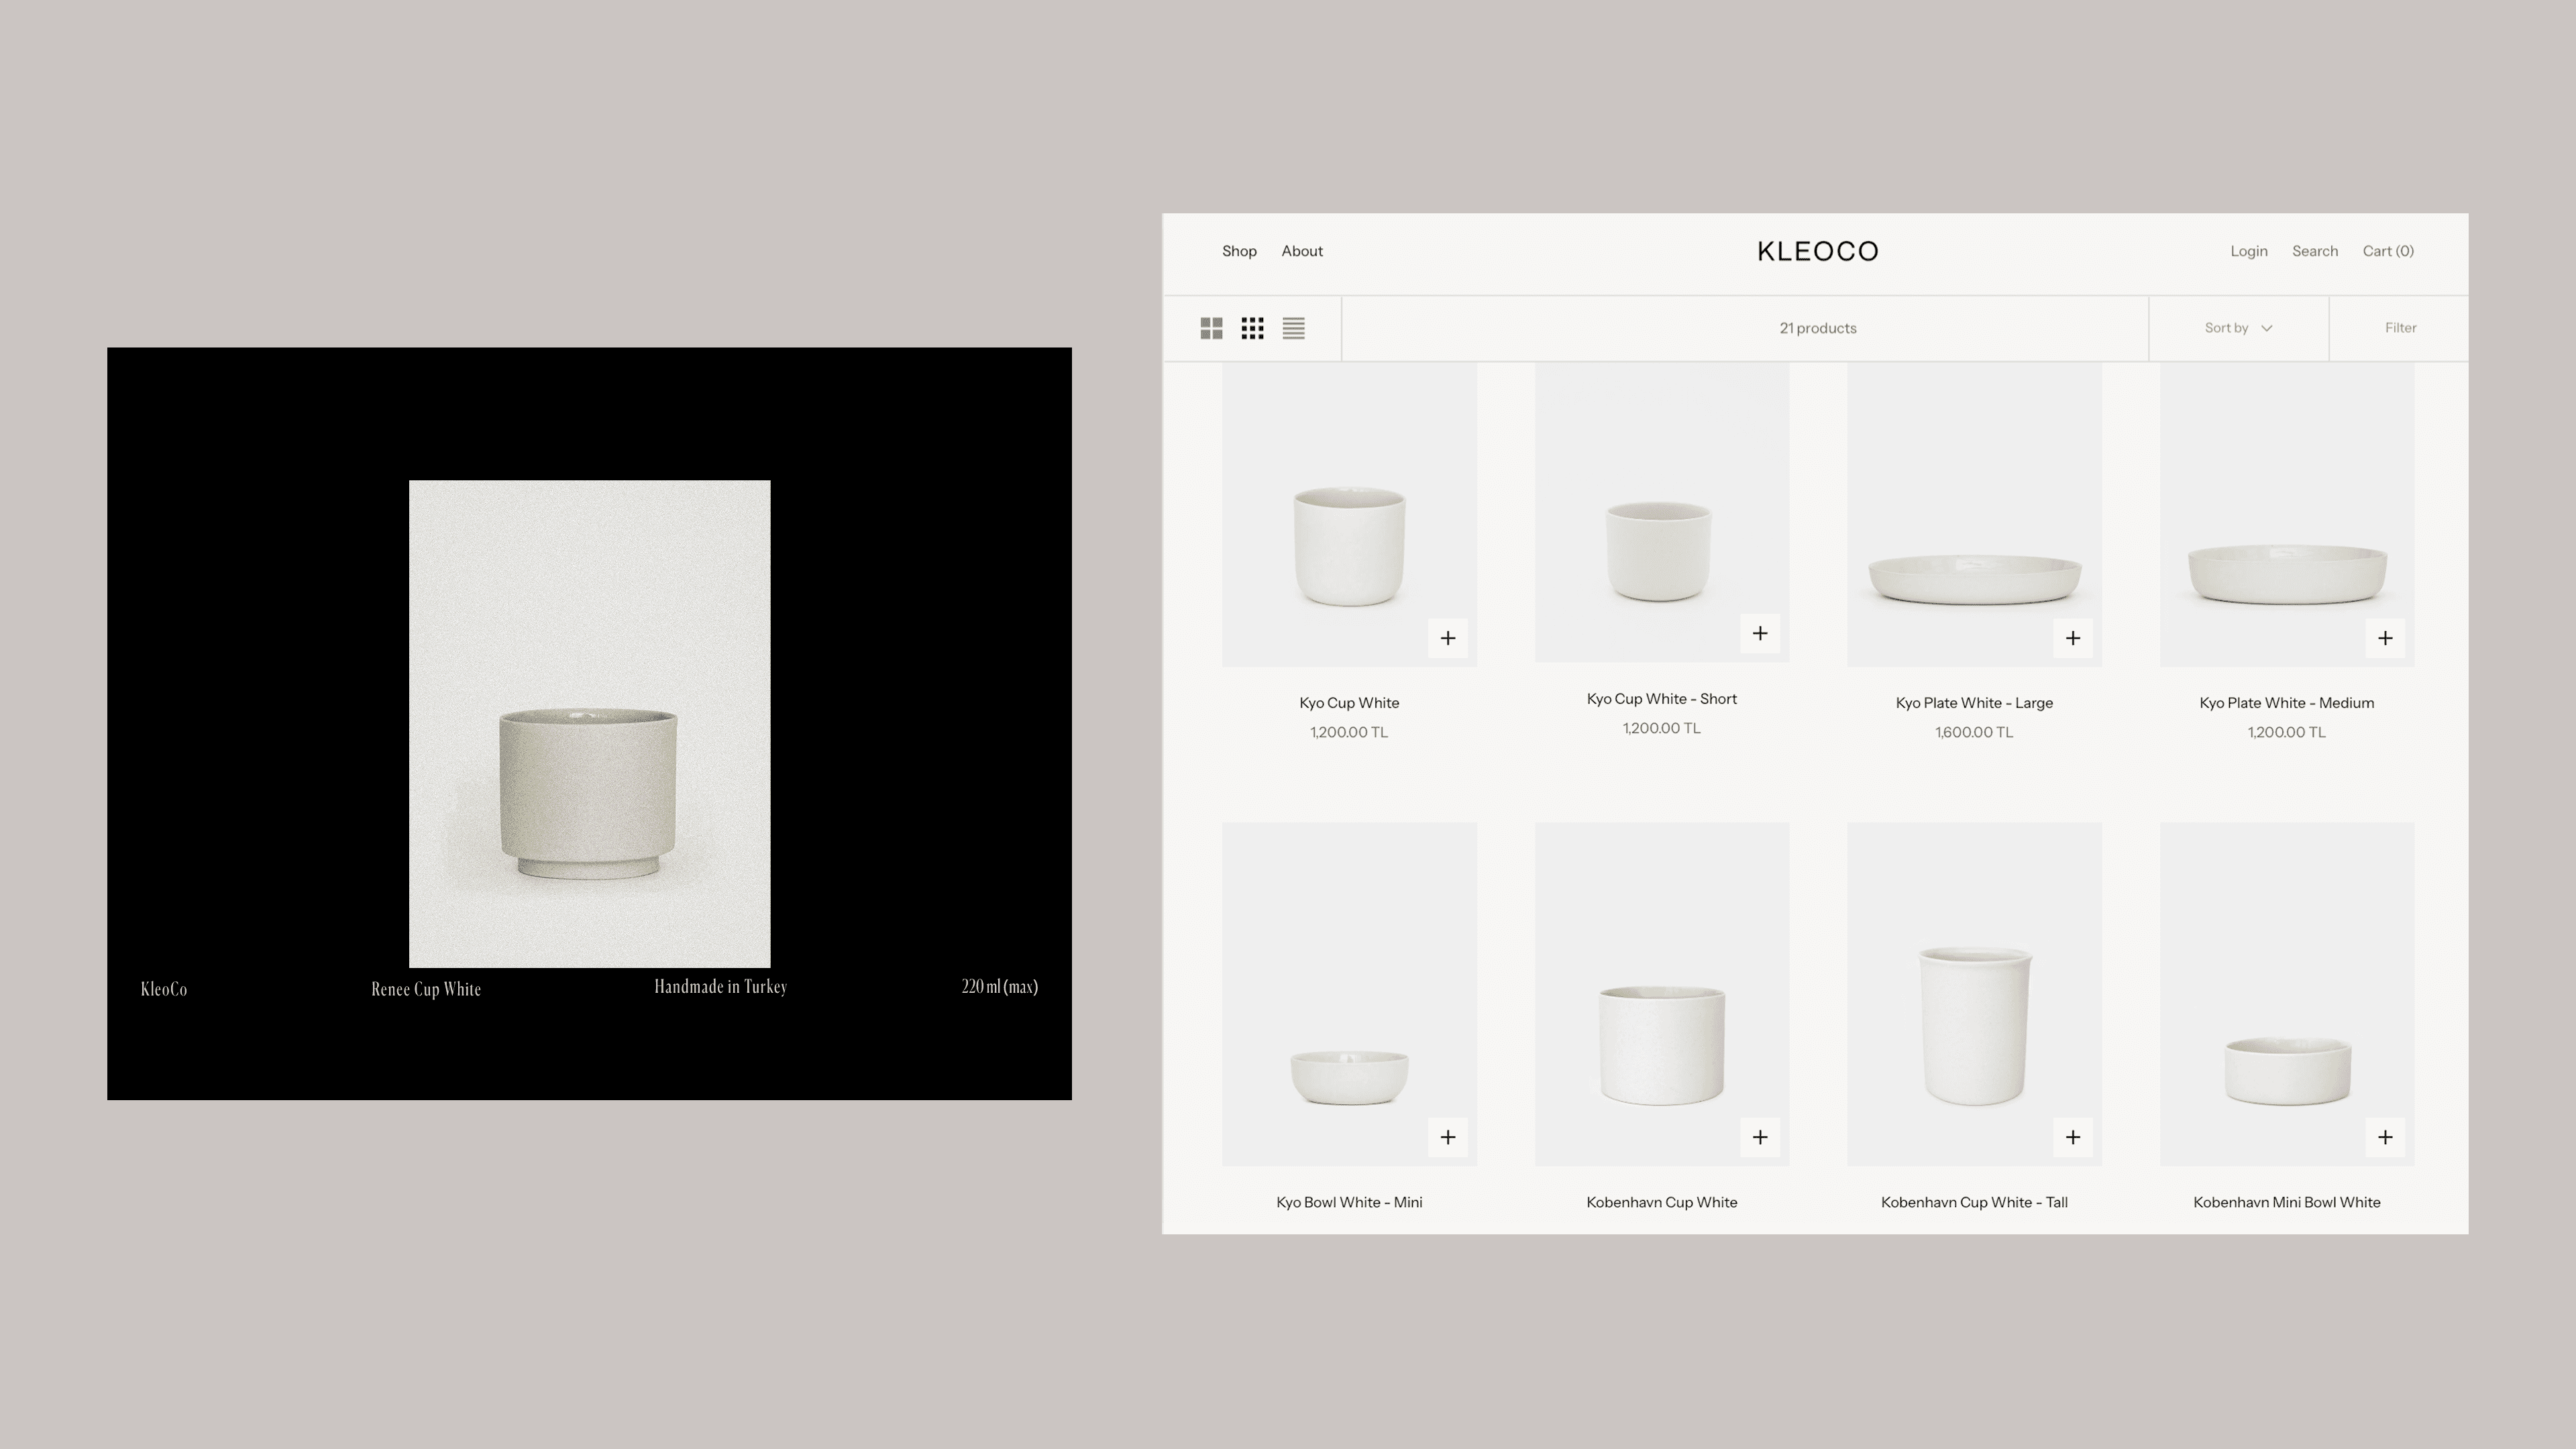Quick-add Kyo Cup White - Short plus icon
This screenshot has height=1449, width=2576.
(x=1759, y=633)
